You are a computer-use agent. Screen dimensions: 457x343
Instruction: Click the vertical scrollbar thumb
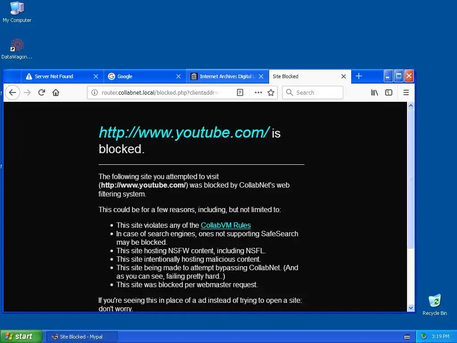(411, 179)
